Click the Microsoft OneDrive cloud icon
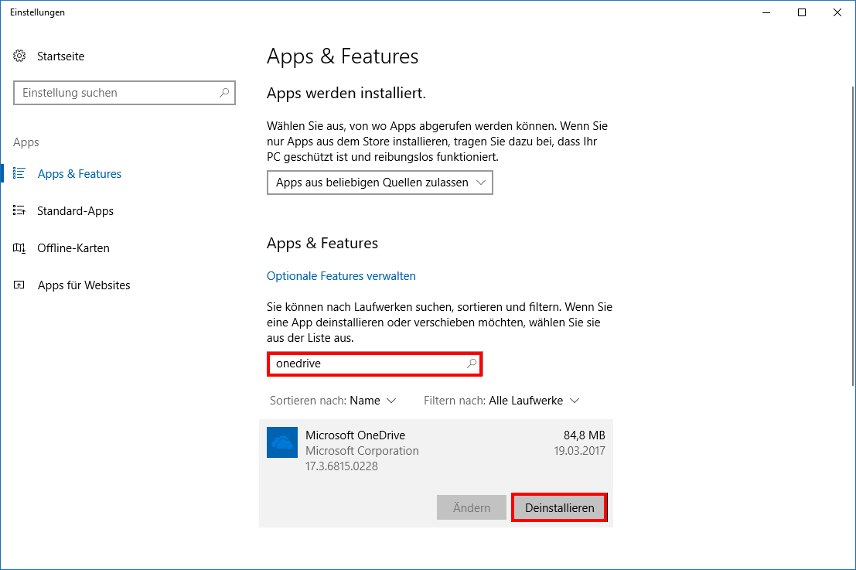The width and height of the screenshot is (856, 570). [x=282, y=442]
